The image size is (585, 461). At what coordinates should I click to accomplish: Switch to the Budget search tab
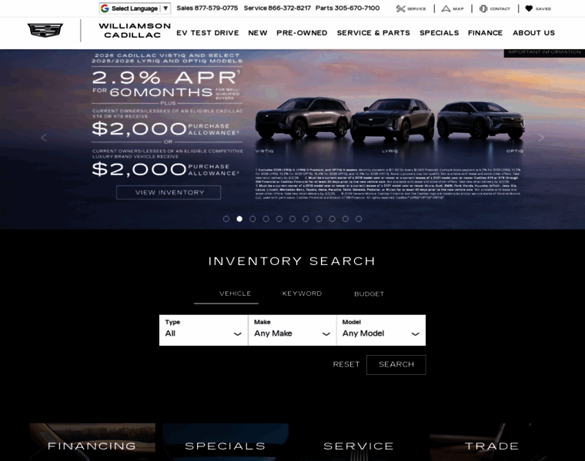(x=369, y=294)
